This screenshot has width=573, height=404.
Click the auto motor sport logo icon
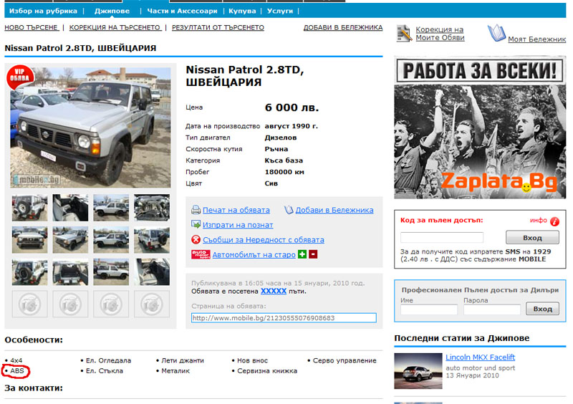[x=201, y=254]
